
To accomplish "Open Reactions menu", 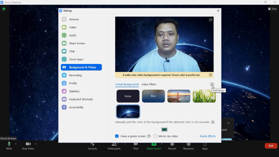I will 189,146.
